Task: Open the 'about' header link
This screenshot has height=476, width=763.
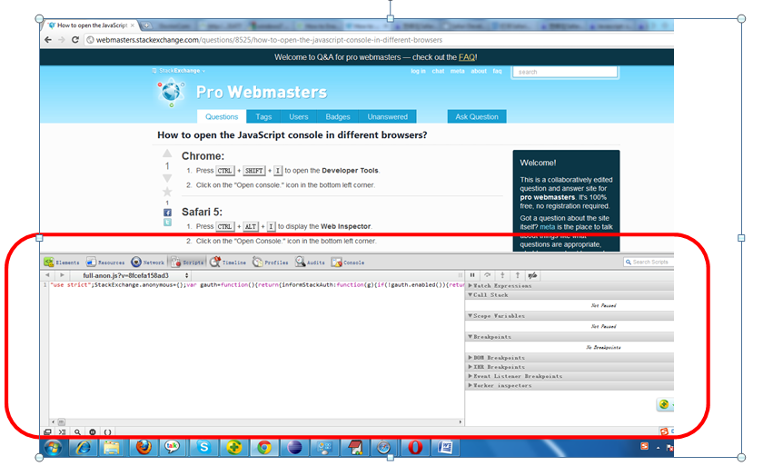Action: [x=479, y=71]
